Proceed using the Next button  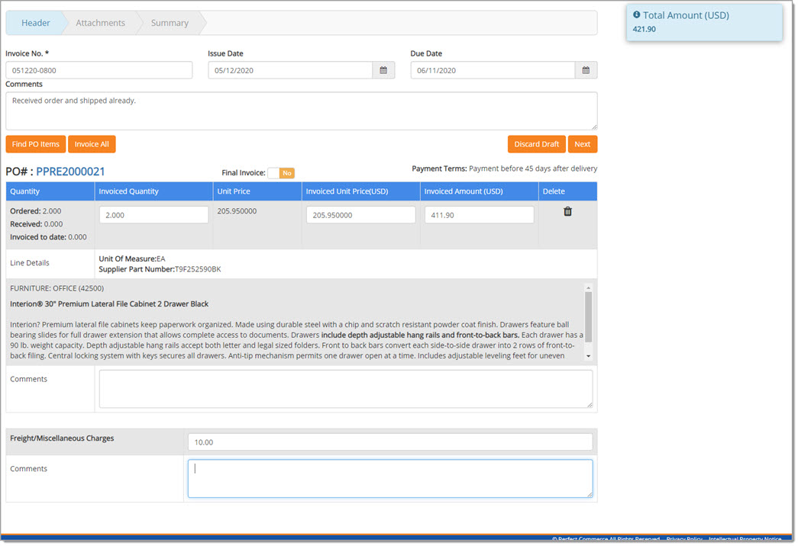tap(583, 143)
